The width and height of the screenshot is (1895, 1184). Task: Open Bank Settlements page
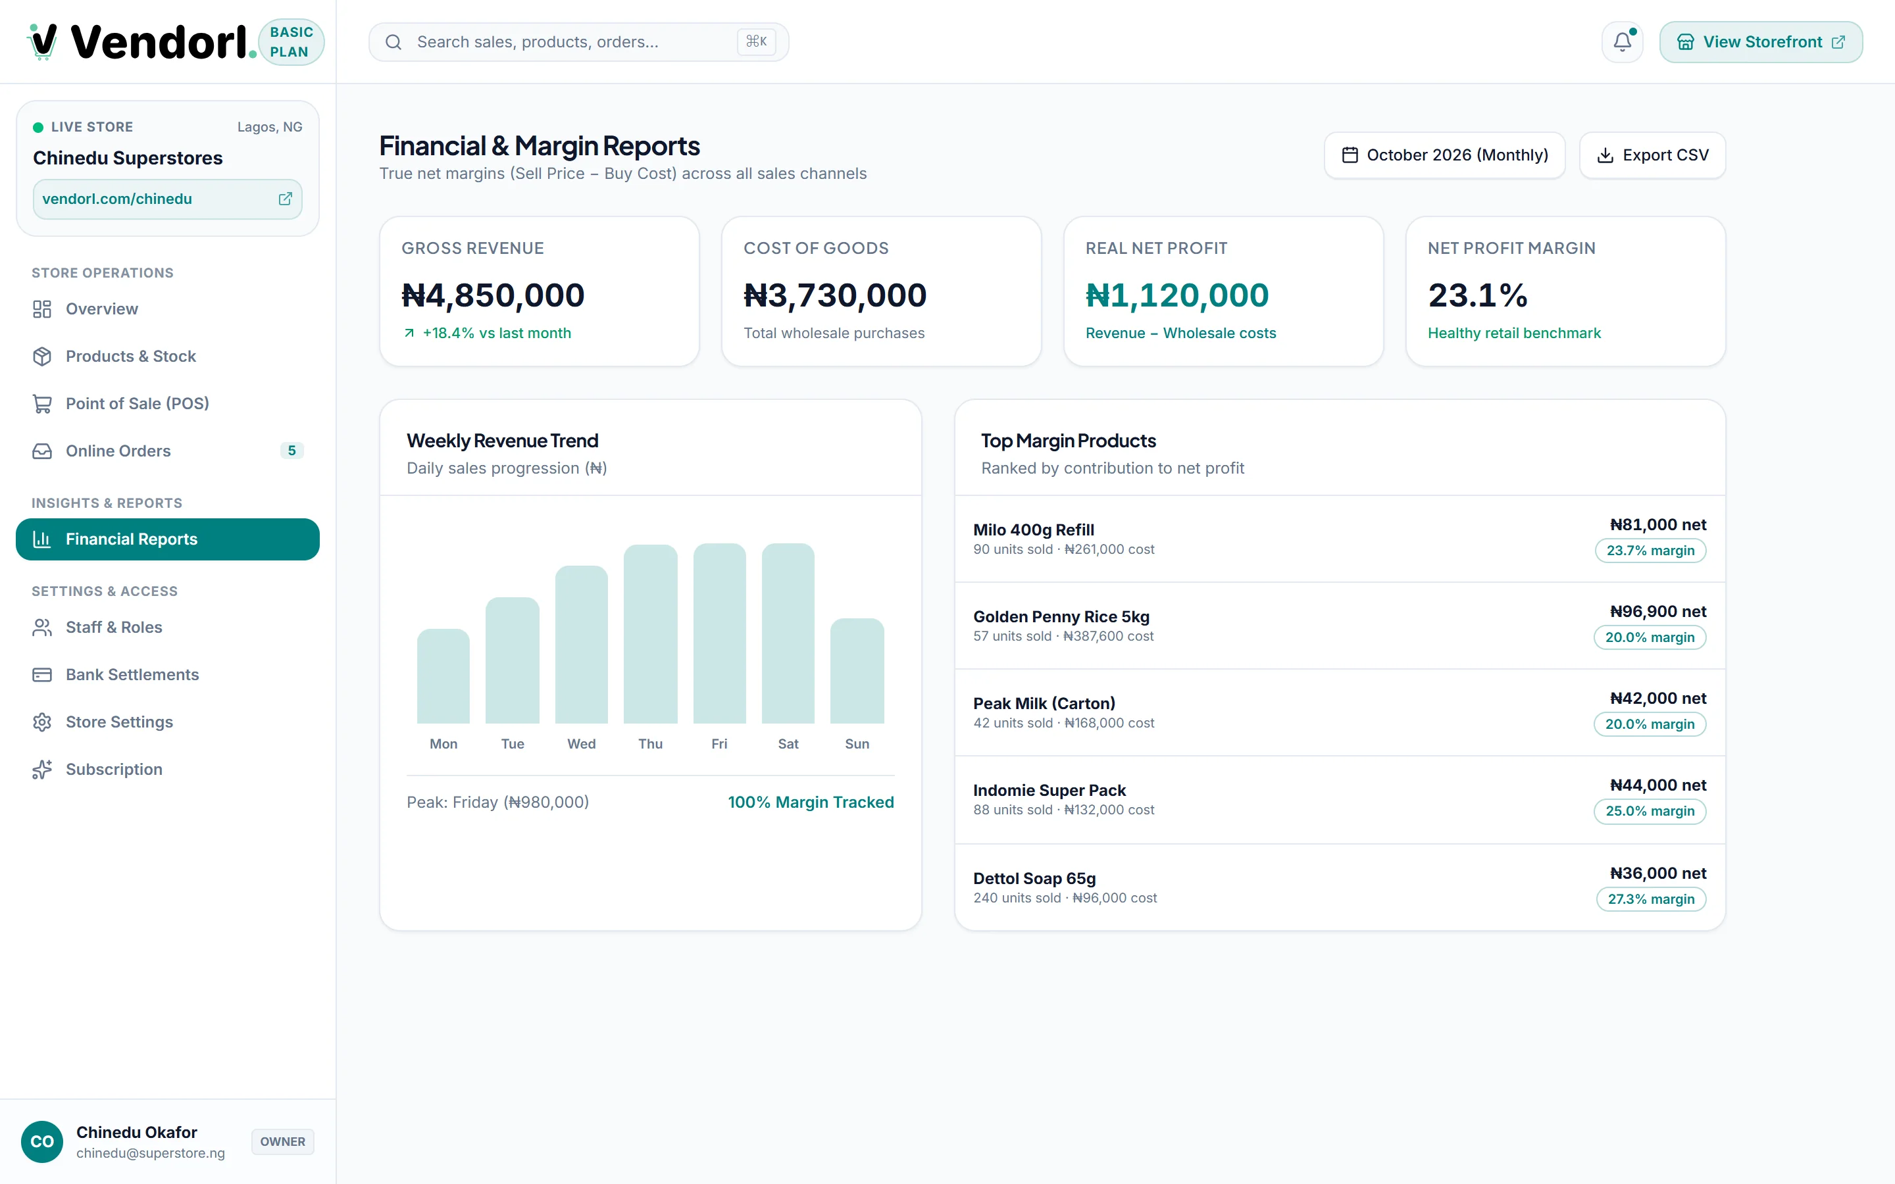[x=168, y=675]
